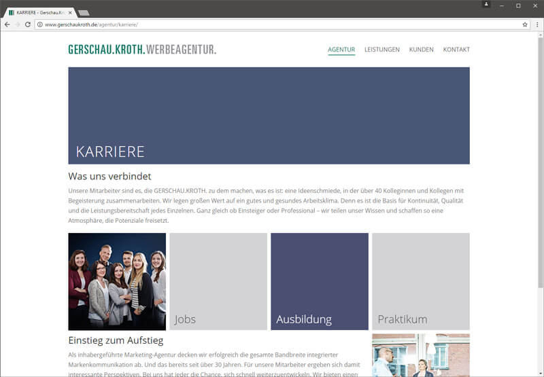Click the office meeting photo thumbnail
This screenshot has width=544, height=377.
pyautogui.click(x=421, y=355)
